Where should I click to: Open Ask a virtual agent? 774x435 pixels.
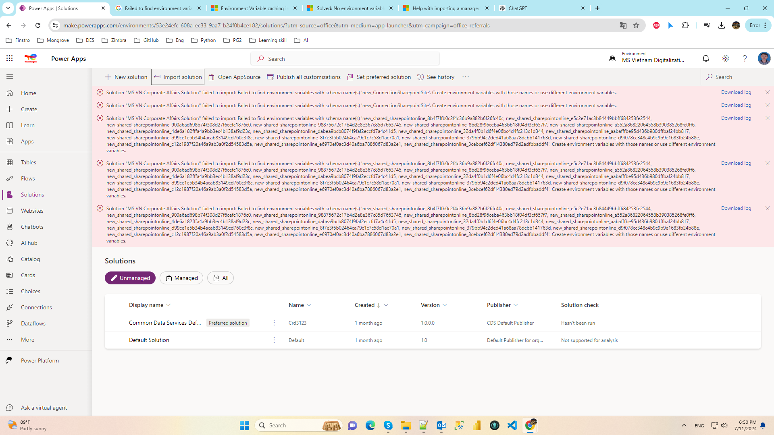pyautogui.click(x=46, y=408)
